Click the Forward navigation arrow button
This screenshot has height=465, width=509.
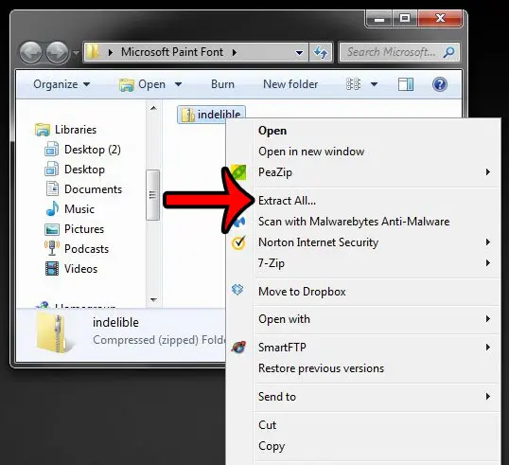pos(57,52)
